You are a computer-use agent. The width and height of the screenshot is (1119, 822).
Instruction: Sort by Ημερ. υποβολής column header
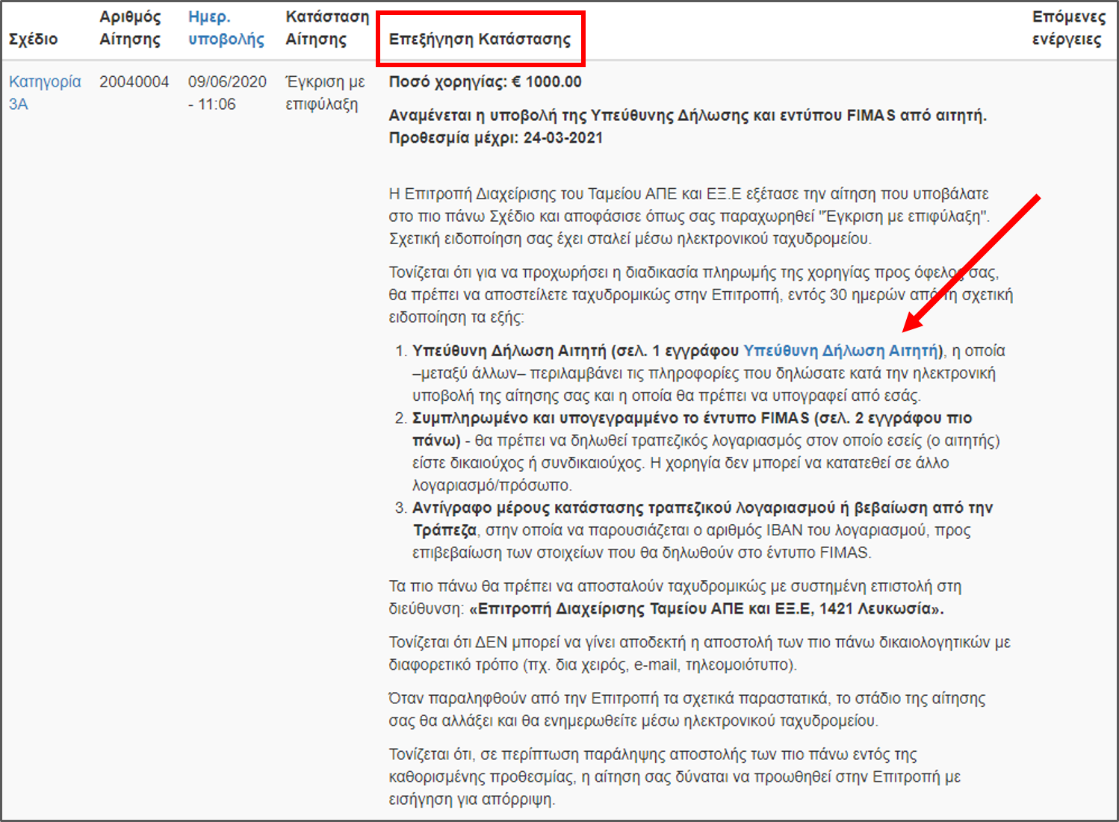pyautogui.click(x=226, y=28)
